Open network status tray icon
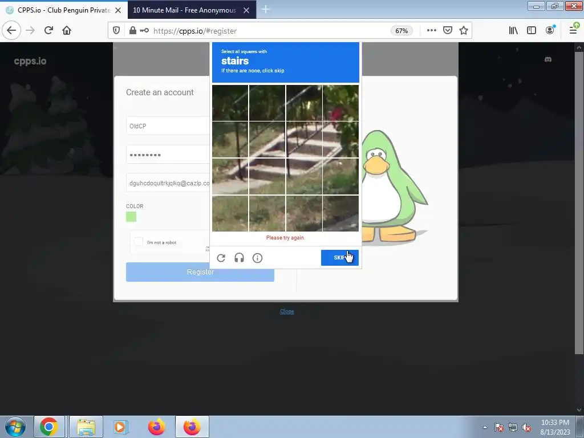Screen dimensions: 584x438 click(513, 427)
